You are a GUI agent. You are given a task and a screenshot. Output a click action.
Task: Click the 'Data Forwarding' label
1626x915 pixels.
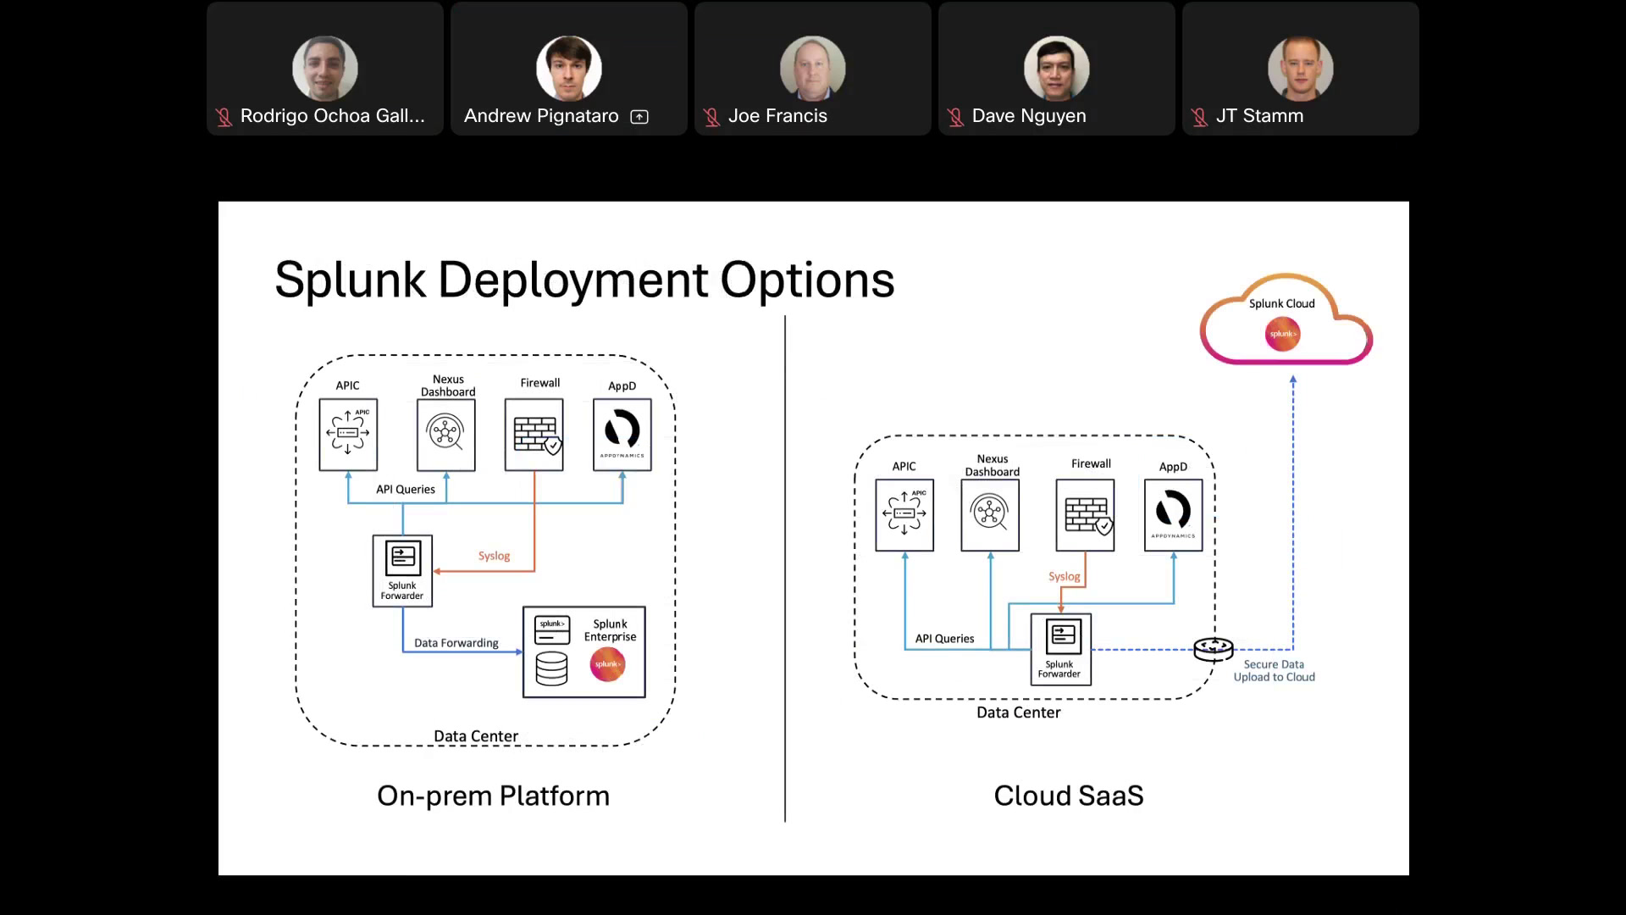point(456,643)
